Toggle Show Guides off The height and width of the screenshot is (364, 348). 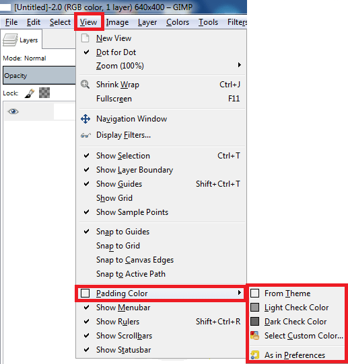pos(162,184)
